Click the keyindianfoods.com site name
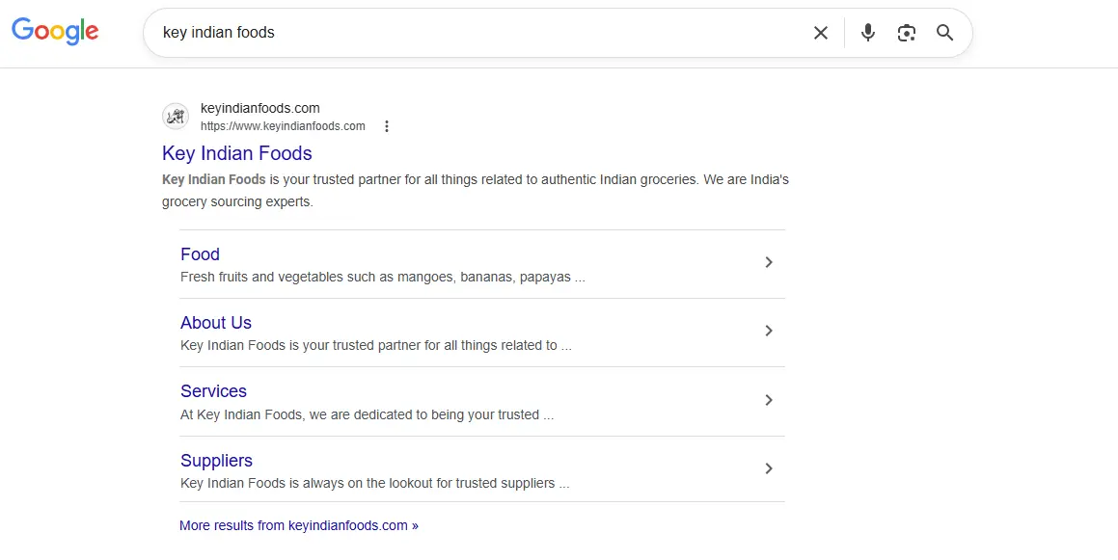The width and height of the screenshot is (1118, 560). click(260, 108)
